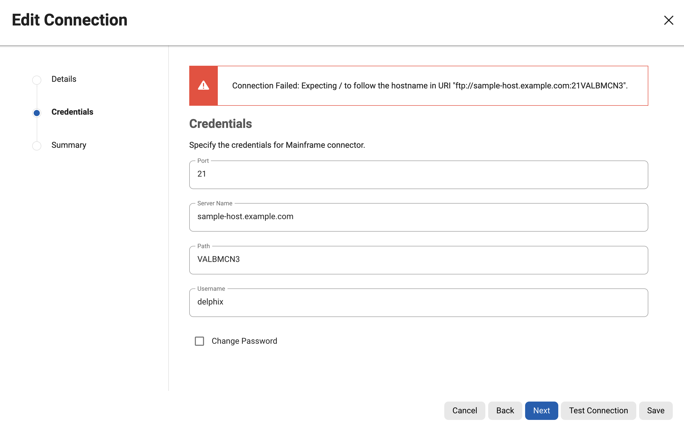The height and width of the screenshot is (425, 684).
Task: Select the Summary step circle
Action: pyautogui.click(x=36, y=145)
